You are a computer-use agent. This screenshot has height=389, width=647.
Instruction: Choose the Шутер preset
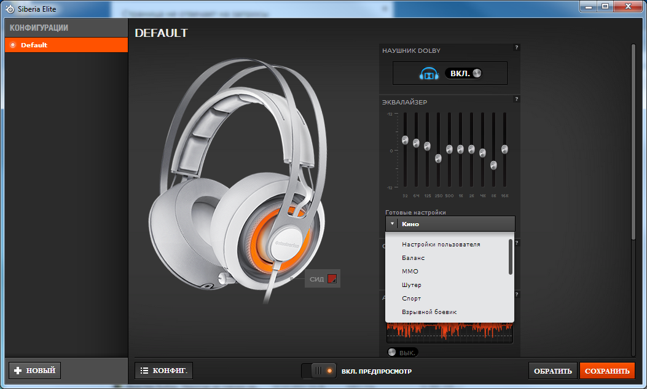tap(412, 285)
